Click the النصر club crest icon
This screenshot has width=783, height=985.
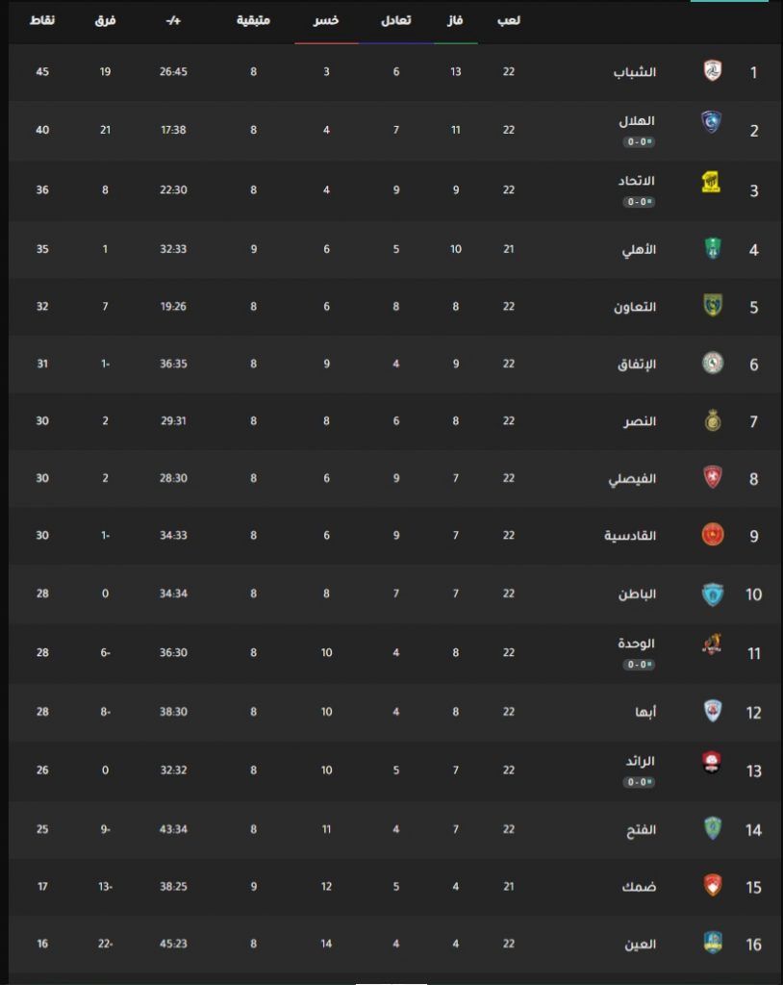click(x=713, y=420)
